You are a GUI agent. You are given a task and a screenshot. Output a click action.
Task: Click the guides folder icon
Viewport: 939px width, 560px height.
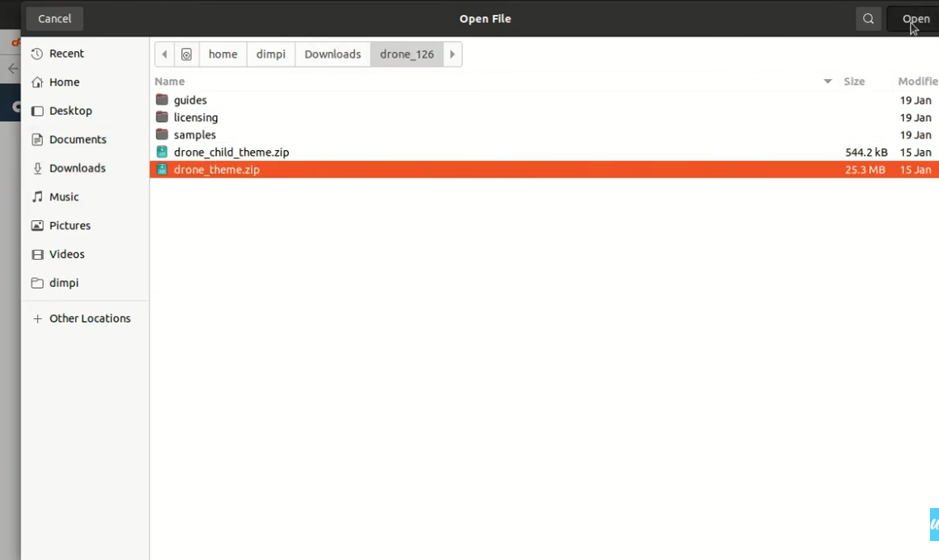tap(162, 100)
